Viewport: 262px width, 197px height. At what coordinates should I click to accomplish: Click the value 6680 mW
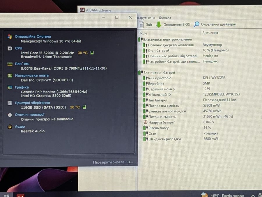click(x=211, y=139)
